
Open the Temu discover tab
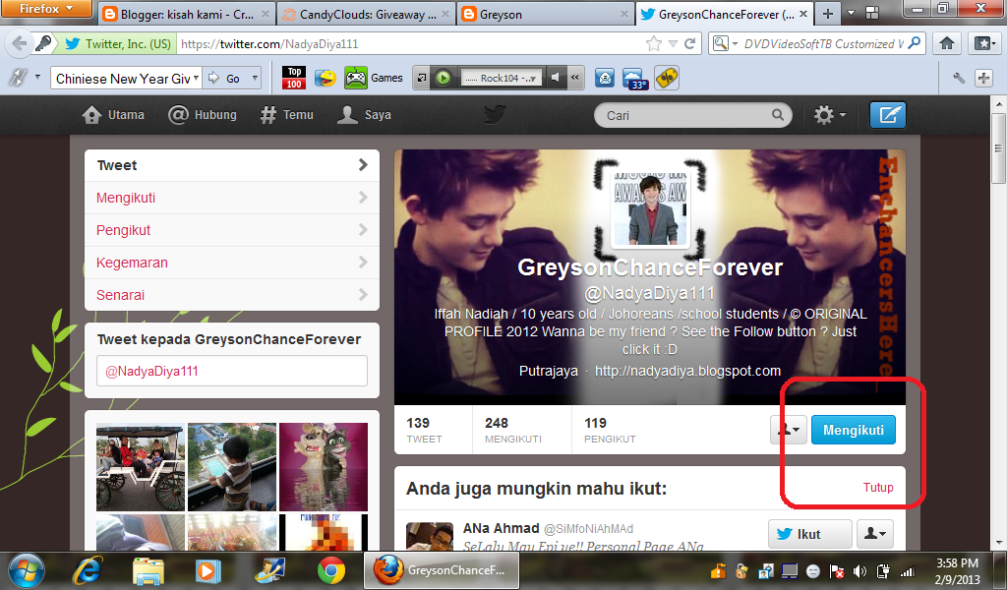tap(286, 115)
